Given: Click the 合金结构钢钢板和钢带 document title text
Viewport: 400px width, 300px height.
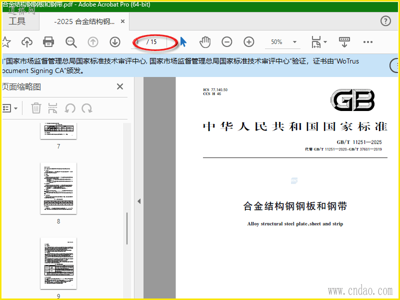Looking at the screenshot, I should (x=295, y=206).
